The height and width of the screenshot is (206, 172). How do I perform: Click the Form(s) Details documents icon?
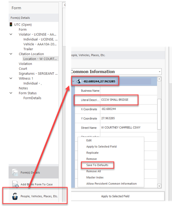point(15,172)
